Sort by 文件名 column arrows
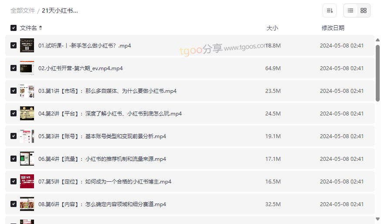This screenshot has height=224, width=381. point(41,28)
